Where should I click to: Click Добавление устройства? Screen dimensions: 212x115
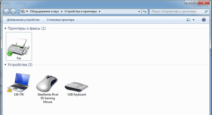[x=23, y=20]
